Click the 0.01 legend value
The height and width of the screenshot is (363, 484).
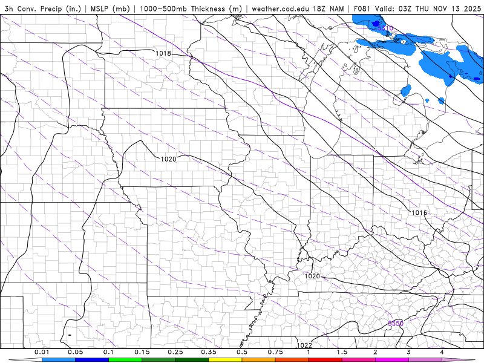42,352
